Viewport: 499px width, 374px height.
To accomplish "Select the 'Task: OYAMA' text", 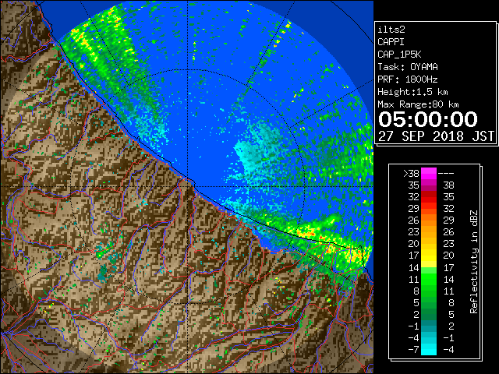I will coord(408,67).
